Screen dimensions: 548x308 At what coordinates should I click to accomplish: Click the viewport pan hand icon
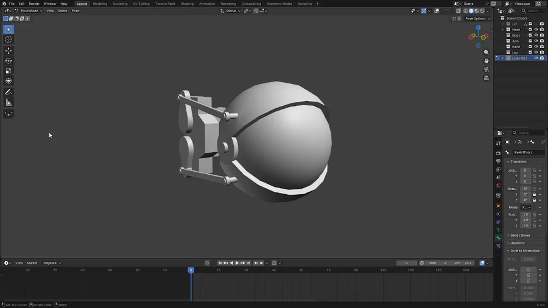(x=486, y=60)
